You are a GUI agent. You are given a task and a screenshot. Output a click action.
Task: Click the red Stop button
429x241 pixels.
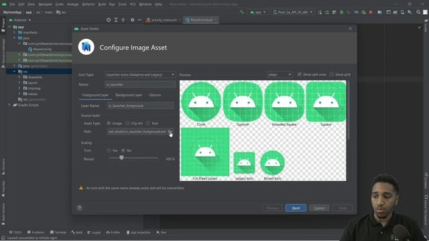pos(371,12)
